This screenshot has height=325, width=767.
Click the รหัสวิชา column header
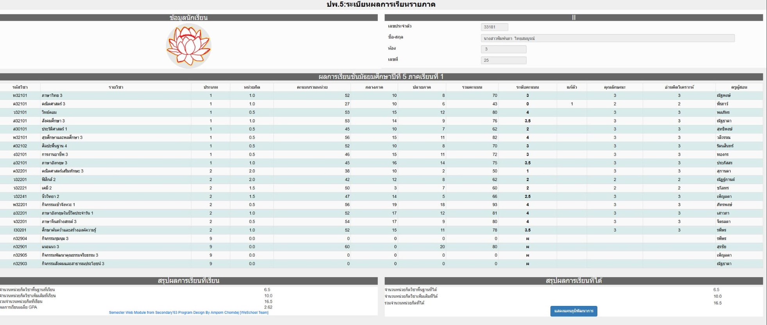pos(20,87)
